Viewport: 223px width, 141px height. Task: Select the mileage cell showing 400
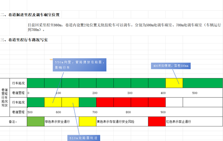(163, 93)
